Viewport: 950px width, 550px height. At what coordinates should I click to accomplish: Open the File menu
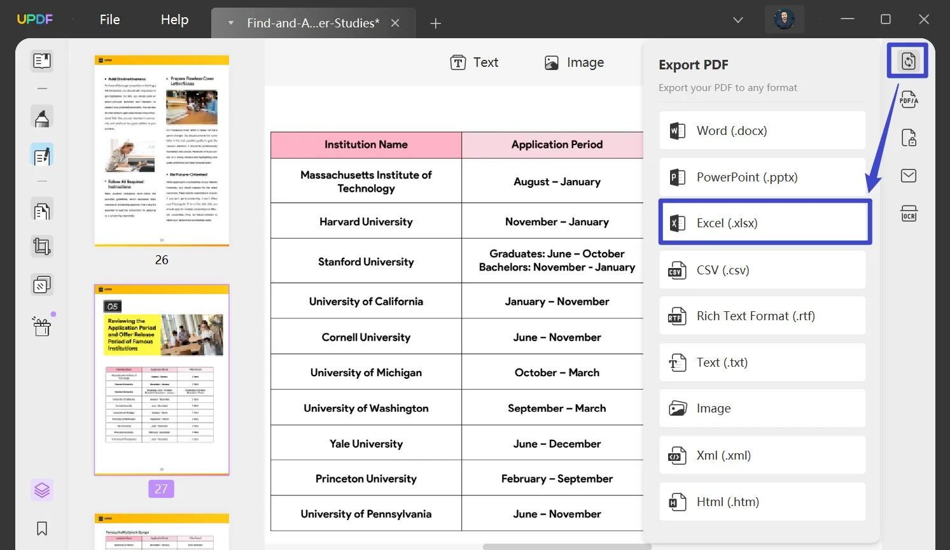(109, 19)
